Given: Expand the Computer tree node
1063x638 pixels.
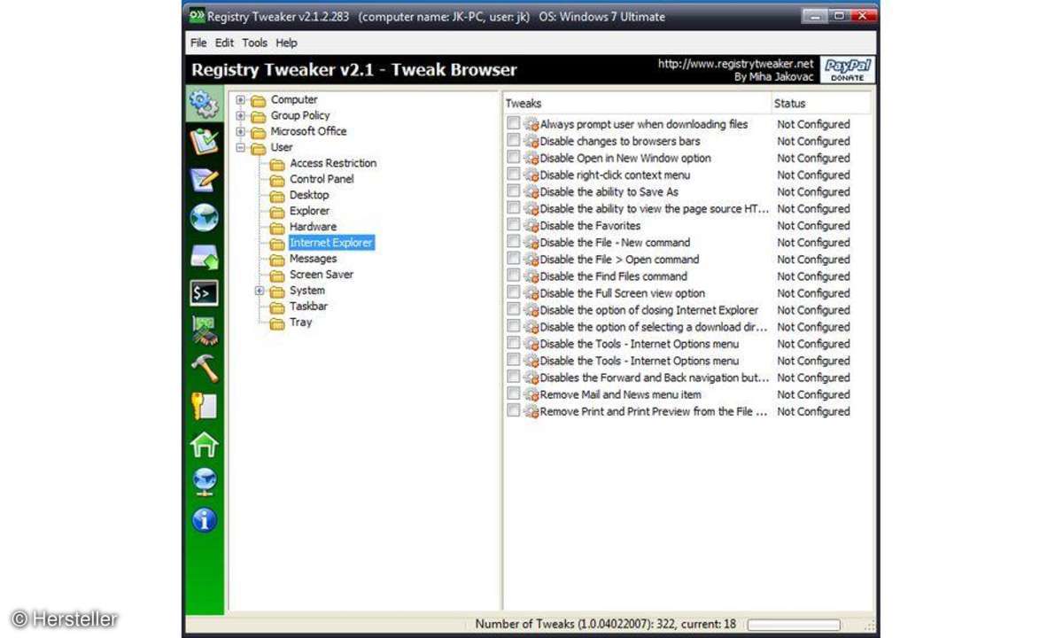Looking at the screenshot, I should [240, 100].
